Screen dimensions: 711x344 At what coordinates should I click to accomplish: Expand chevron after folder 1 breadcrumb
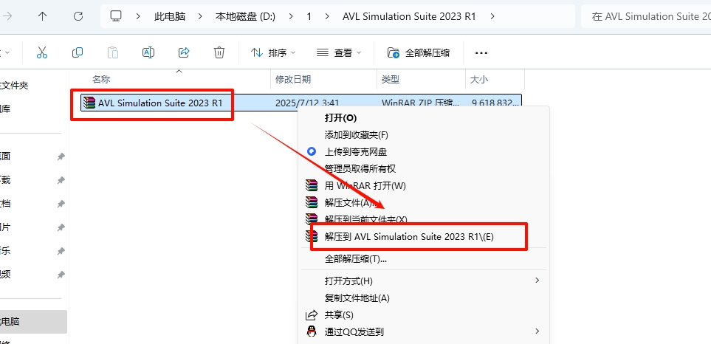coord(327,16)
